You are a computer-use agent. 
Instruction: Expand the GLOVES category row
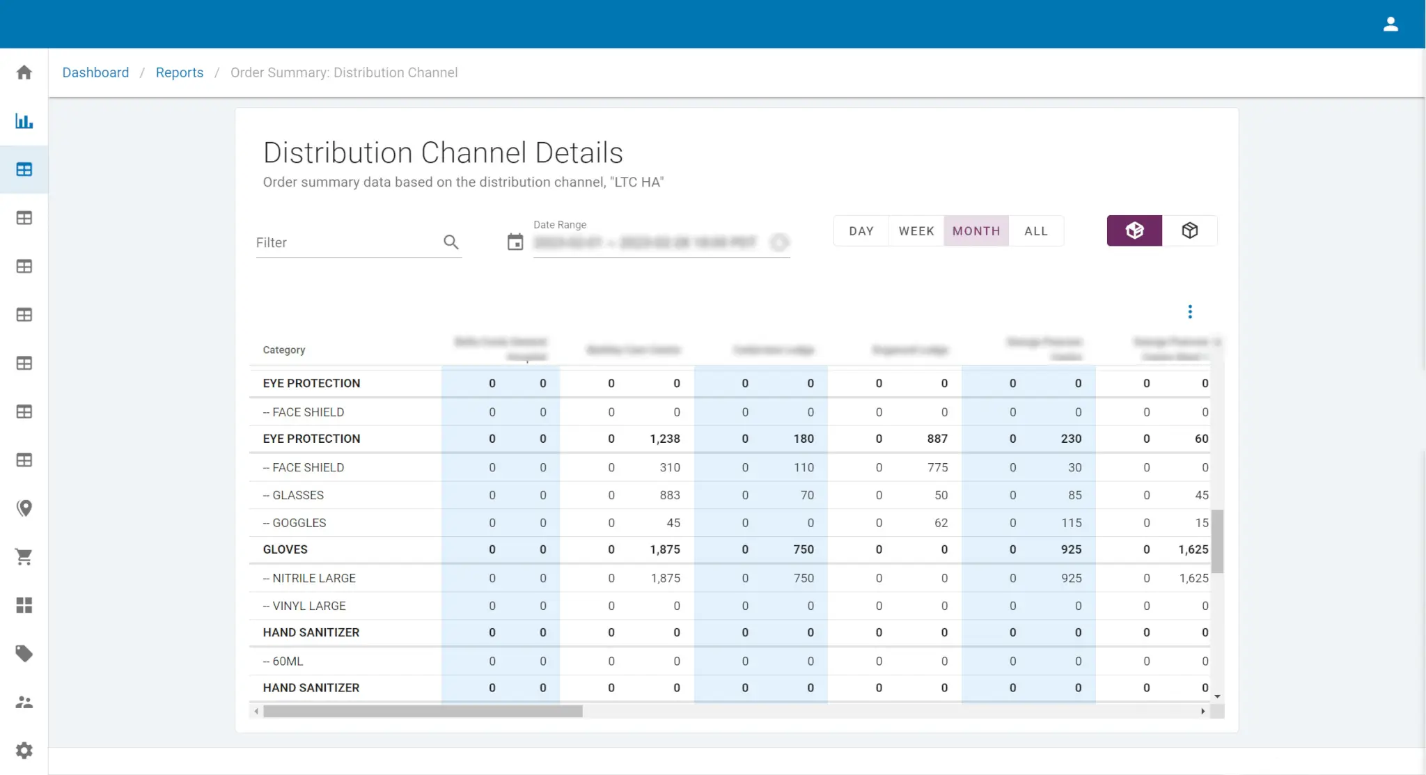coord(285,549)
